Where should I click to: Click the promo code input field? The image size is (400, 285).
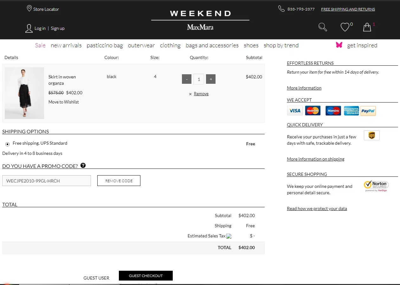click(47, 181)
